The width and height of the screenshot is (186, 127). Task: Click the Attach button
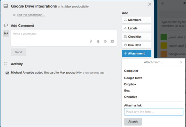tap(133, 122)
